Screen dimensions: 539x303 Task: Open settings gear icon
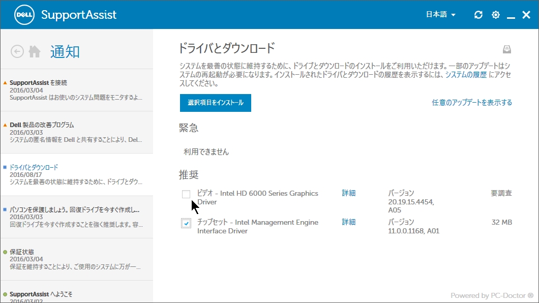(496, 15)
